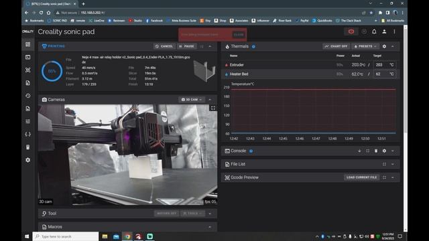
Task: Click the Console info icon
Action: (x=251, y=151)
